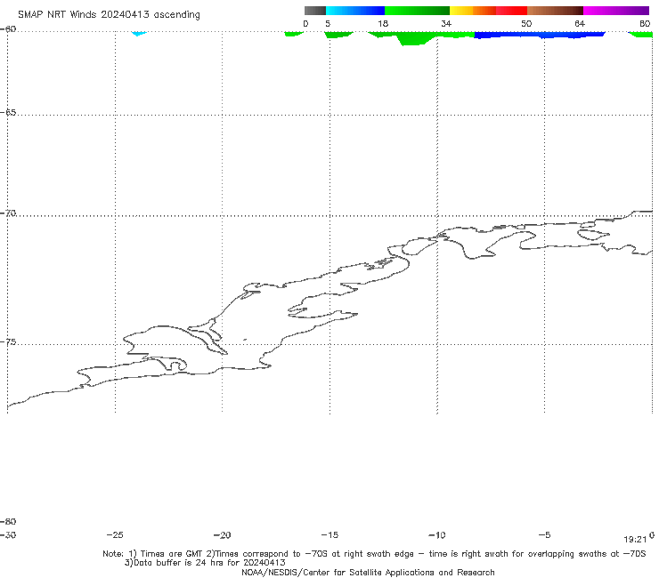Click the NOAA/NESDIS Center for Satellite Applications credit
The width and height of the screenshot is (659, 578).
click(x=368, y=572)
